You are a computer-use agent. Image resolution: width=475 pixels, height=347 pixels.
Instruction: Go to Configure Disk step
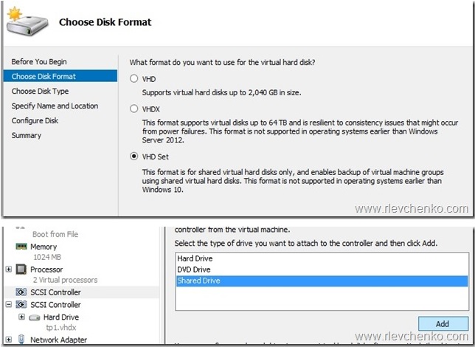point(35,120)
